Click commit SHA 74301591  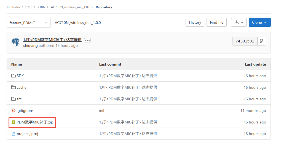[x=245, y=41]
